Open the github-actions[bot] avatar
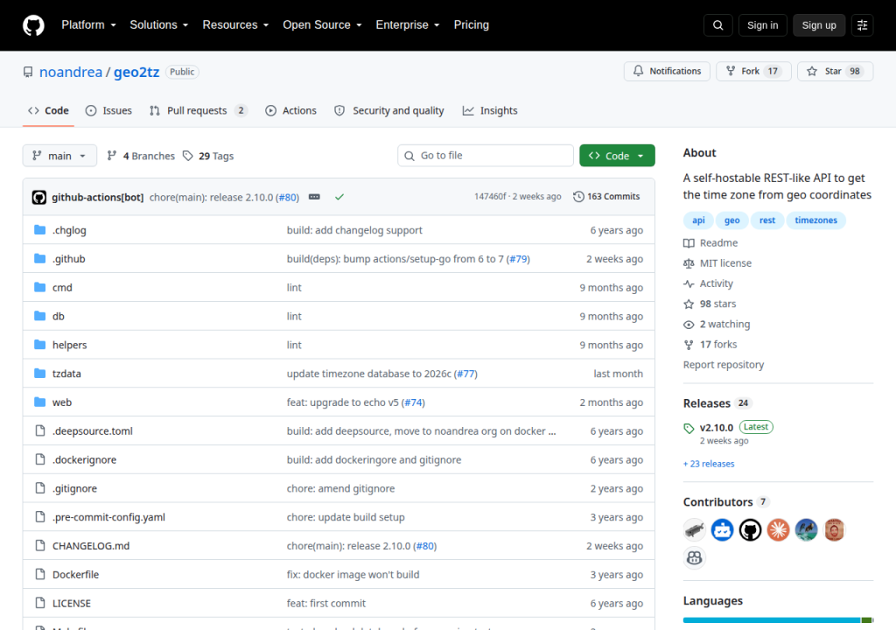 coord(38,197)
